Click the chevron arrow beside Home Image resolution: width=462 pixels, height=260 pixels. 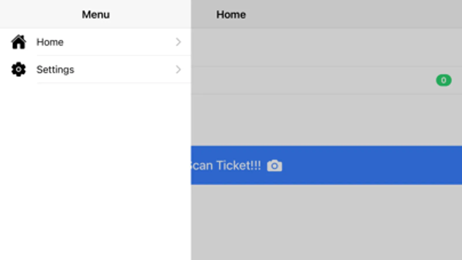[x=178, y=42]
